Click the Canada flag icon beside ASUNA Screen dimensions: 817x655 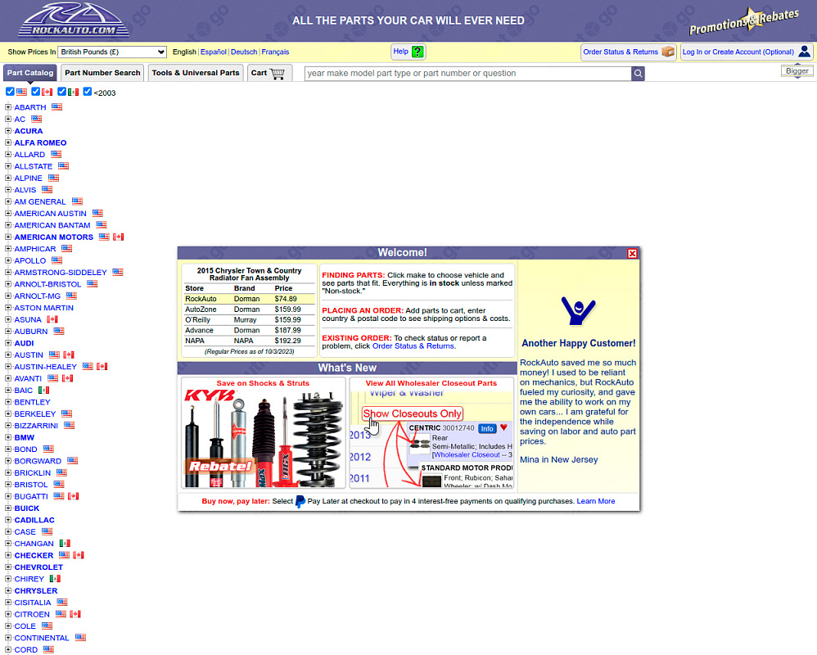[x=52, y=319]
